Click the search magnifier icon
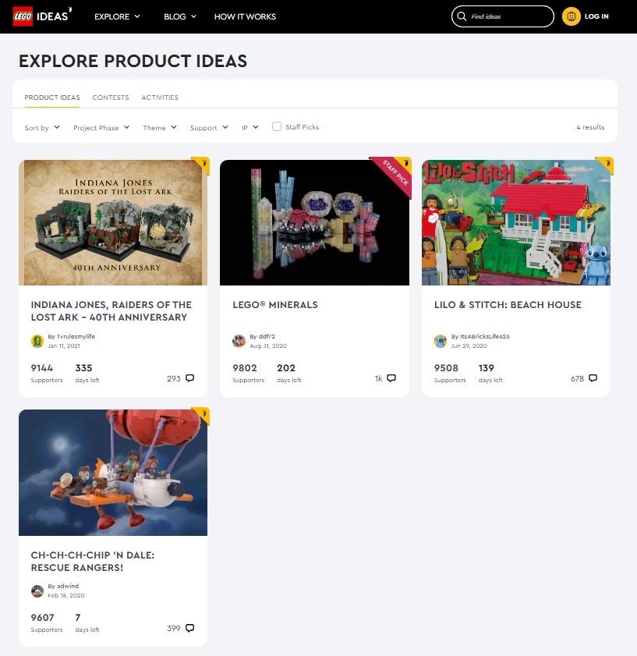637x656 pixels. [x=462, y=16]
